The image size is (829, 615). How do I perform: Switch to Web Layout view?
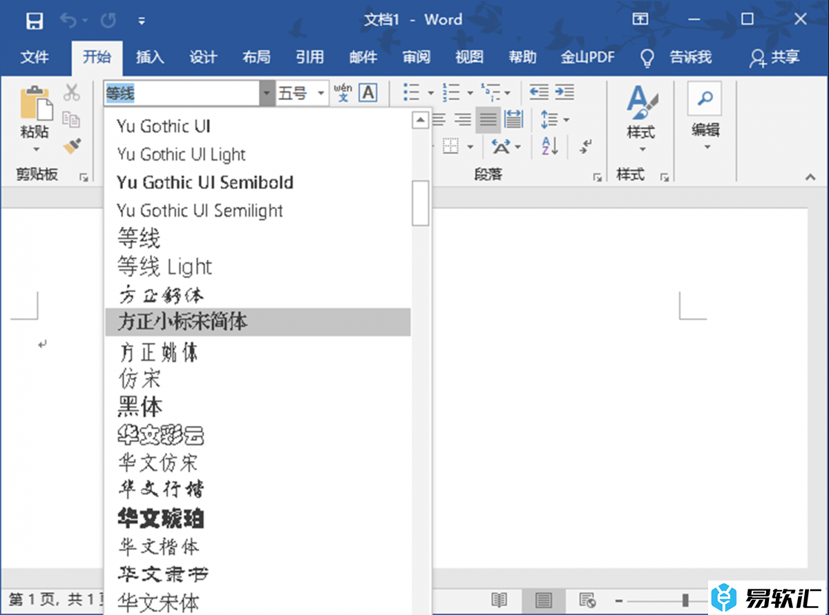point(587,600)
